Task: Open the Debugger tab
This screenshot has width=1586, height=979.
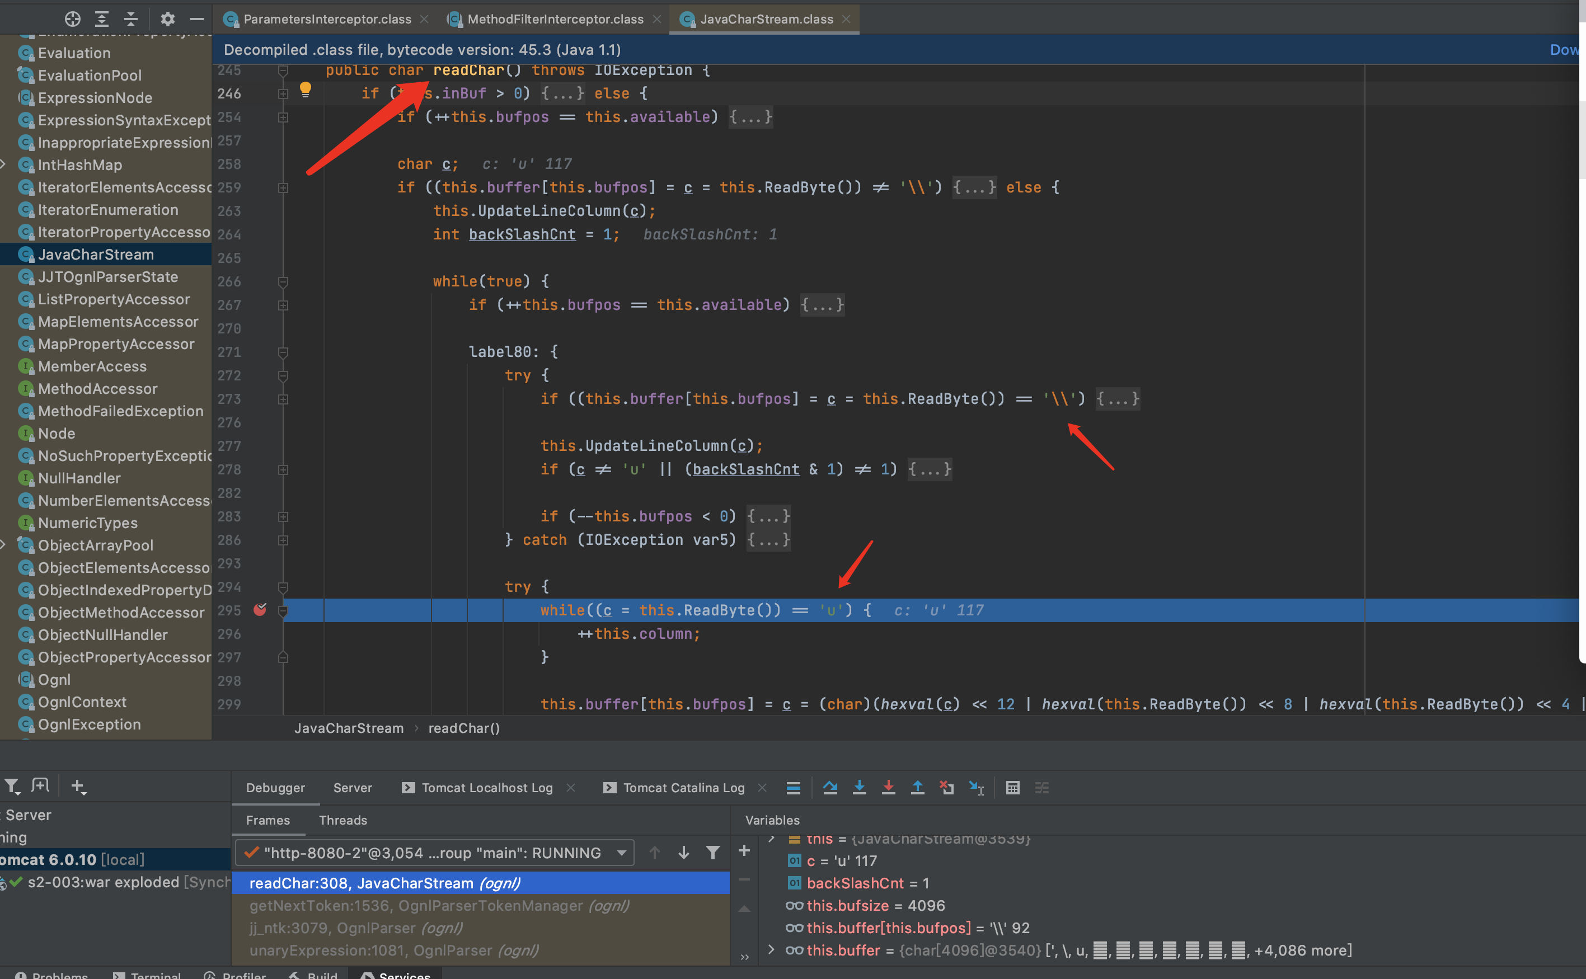Action: pyautogui.click(x=275, y=787)
